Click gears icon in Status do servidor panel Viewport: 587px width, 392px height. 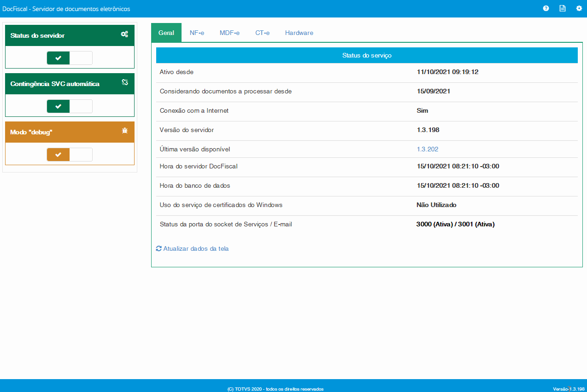(124, 34)
